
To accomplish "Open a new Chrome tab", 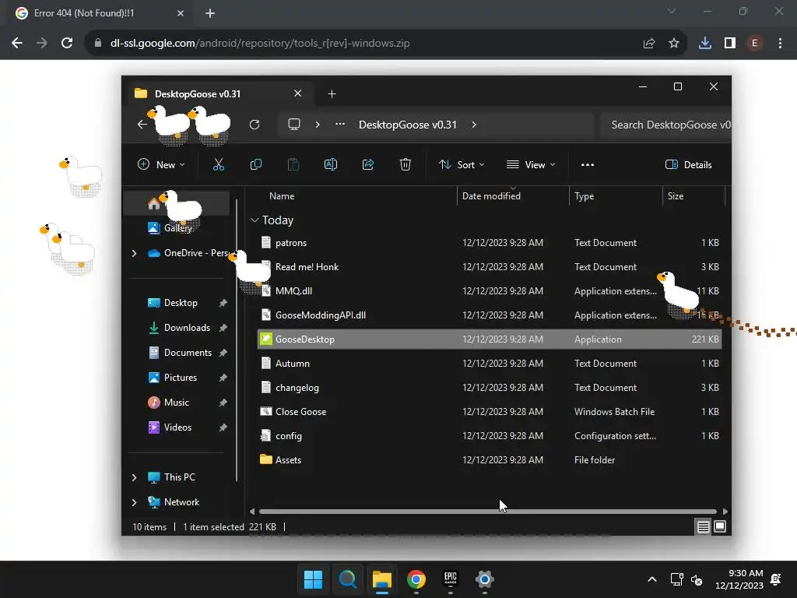I will 210,13.
